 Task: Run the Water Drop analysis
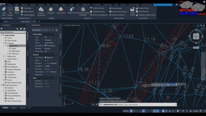pyautogui.click(x=72, y=11)
